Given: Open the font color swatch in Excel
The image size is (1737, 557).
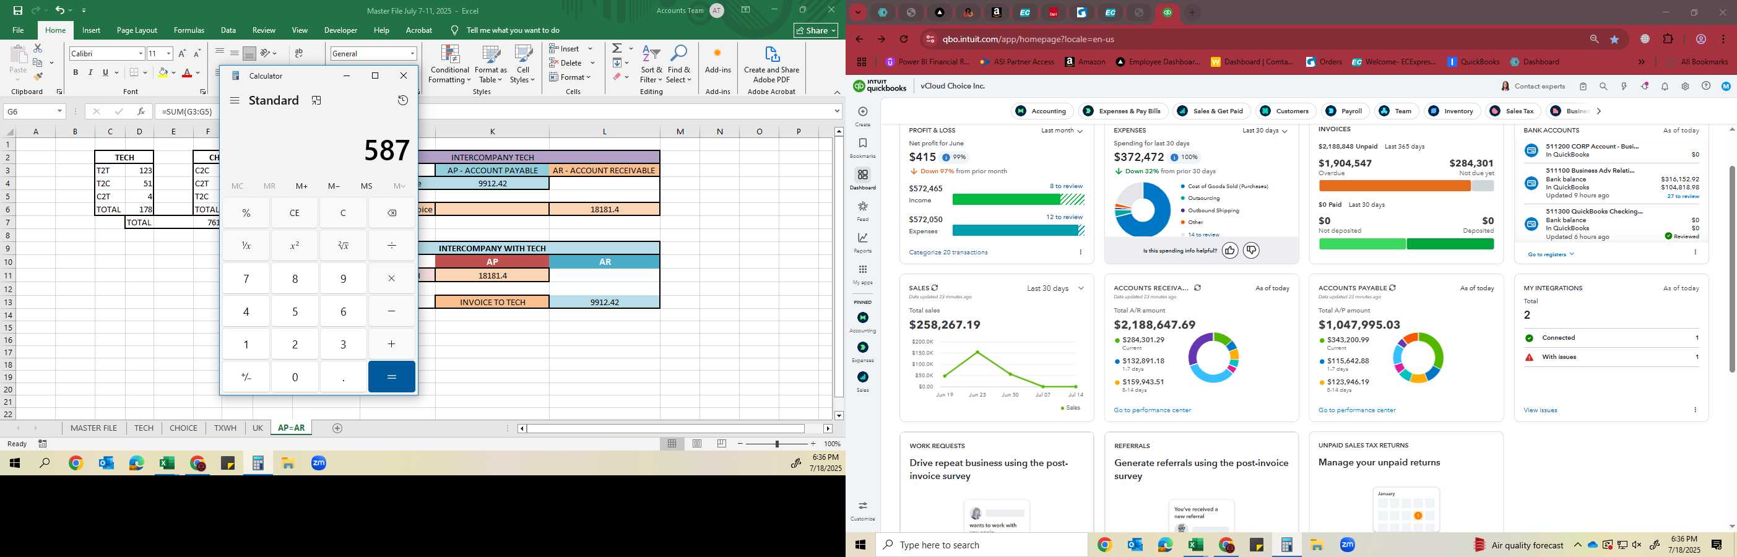Looking at the screenshot, I should pyautogui.click(x=188, y=72).
